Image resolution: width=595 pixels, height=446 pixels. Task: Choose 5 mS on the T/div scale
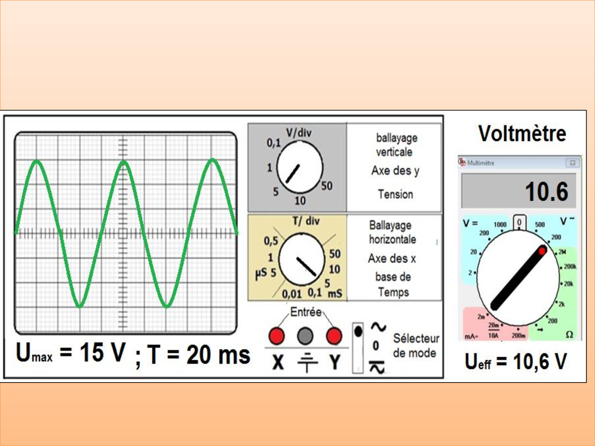(327, 283)
